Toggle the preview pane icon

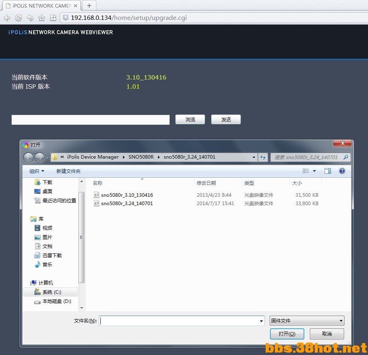328,171
